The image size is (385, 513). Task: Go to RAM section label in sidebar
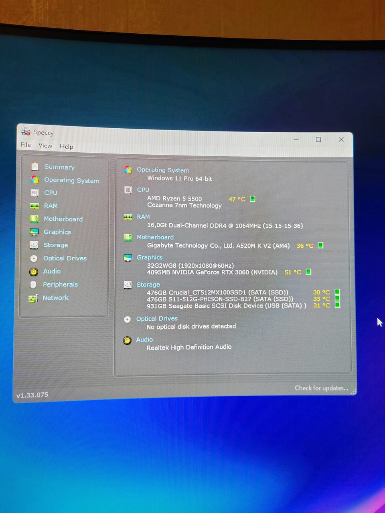51,206
